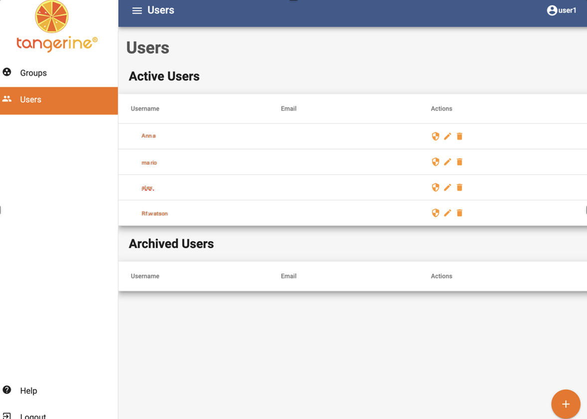This screenshot has height=419, width=587.
Task: Open permissions shield icon for alex
Action: coord(436,187)
